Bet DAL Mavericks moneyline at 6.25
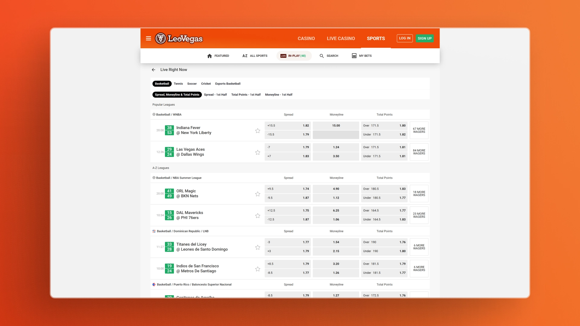This screenshot has width=580, height=326. tap(336, 211)
